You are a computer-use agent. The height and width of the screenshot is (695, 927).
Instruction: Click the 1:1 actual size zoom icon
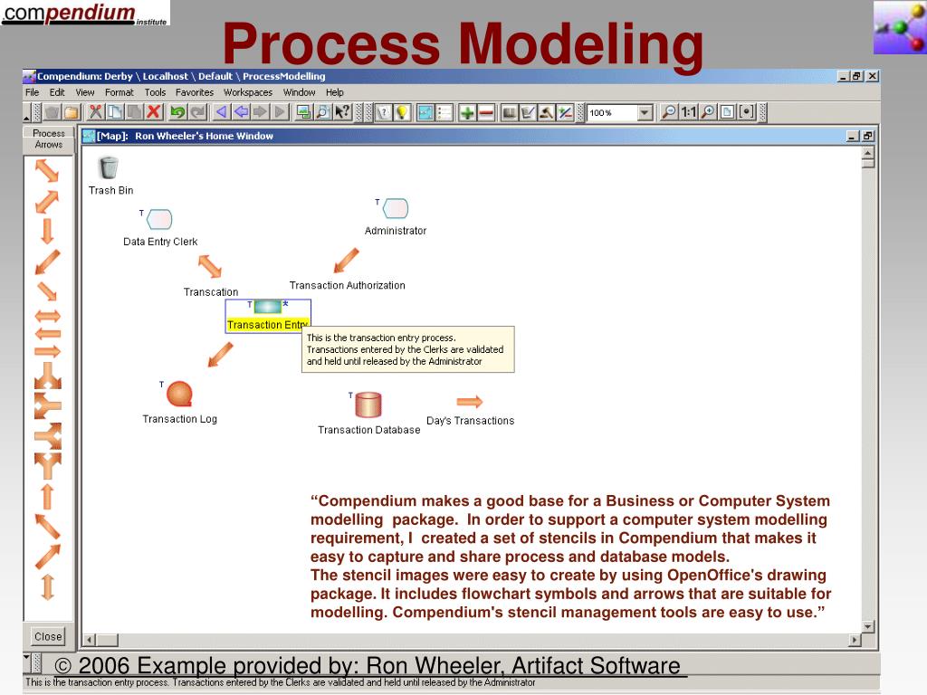pyautogui.click(x=689, y=111)
